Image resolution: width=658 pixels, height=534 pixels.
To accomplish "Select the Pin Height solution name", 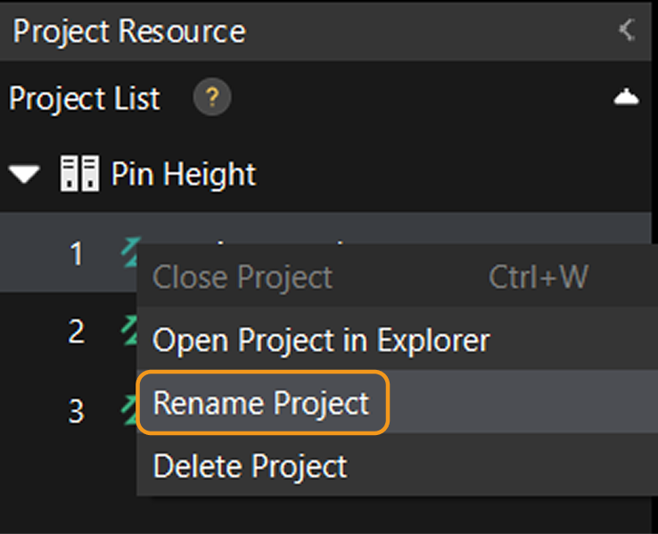I will point(183,174).
